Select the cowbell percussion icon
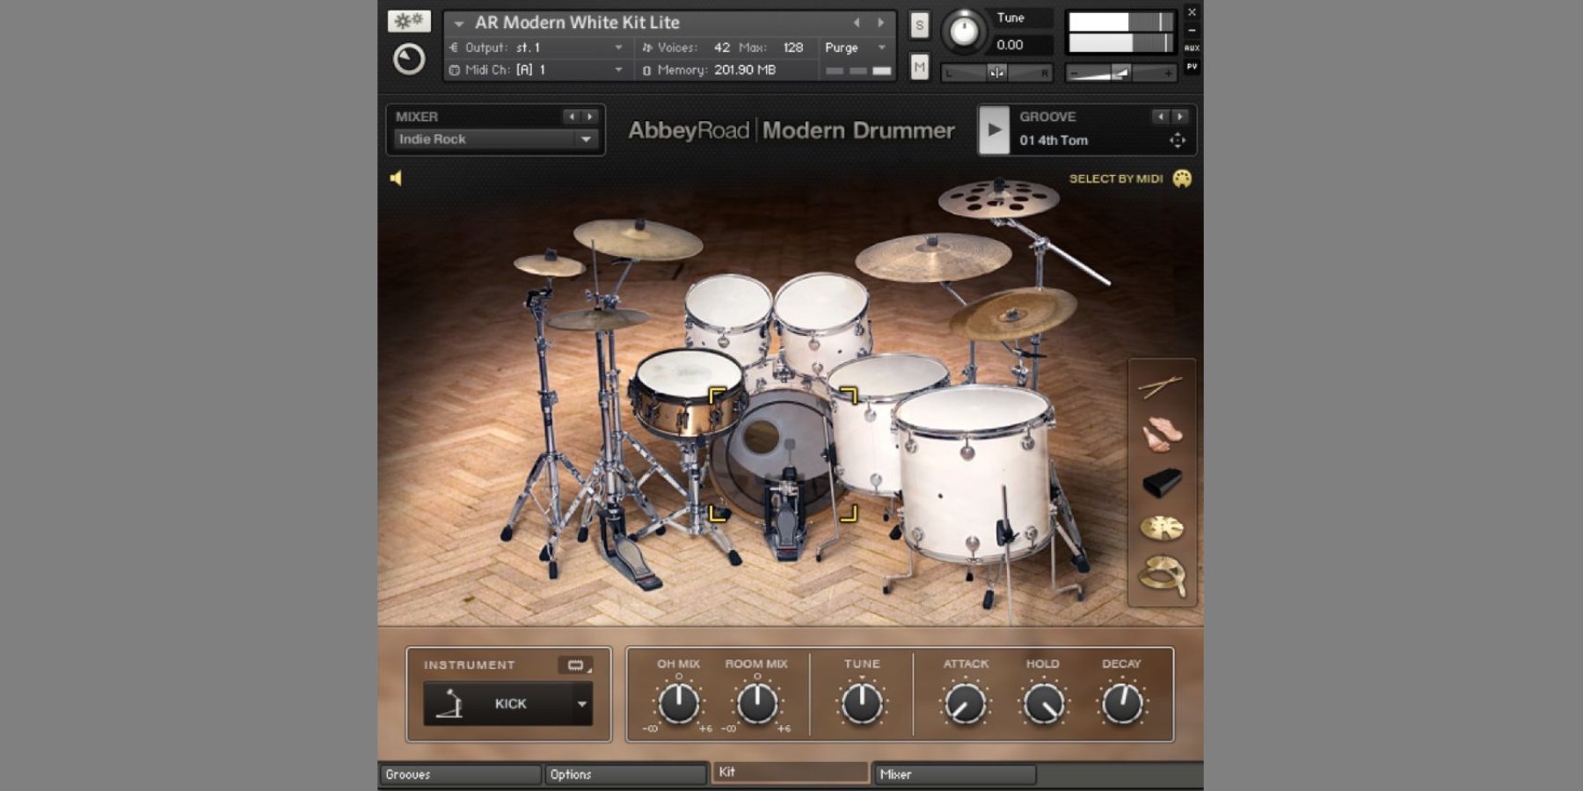Screen dimensions: 1583x791 tap(1162, 483)
